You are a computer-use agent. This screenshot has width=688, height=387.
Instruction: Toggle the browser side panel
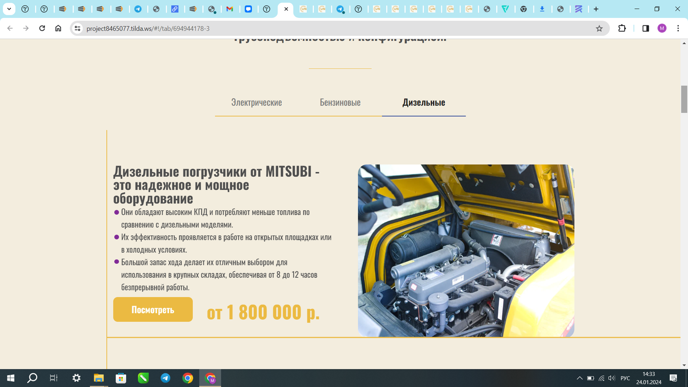click(645, 28)
